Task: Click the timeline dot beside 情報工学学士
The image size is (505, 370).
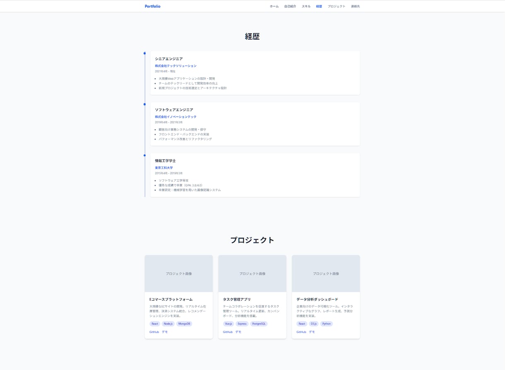Action: (x=144, y=155)
